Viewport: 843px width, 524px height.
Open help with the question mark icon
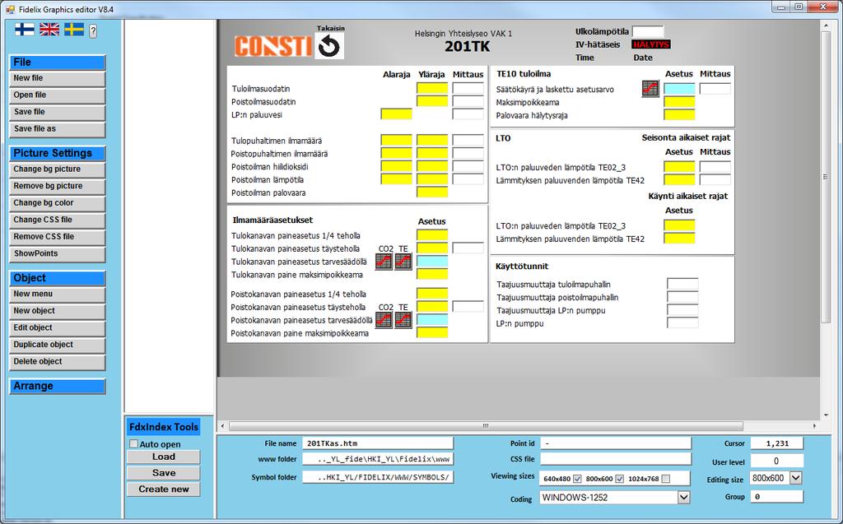[x=93, y=31]
